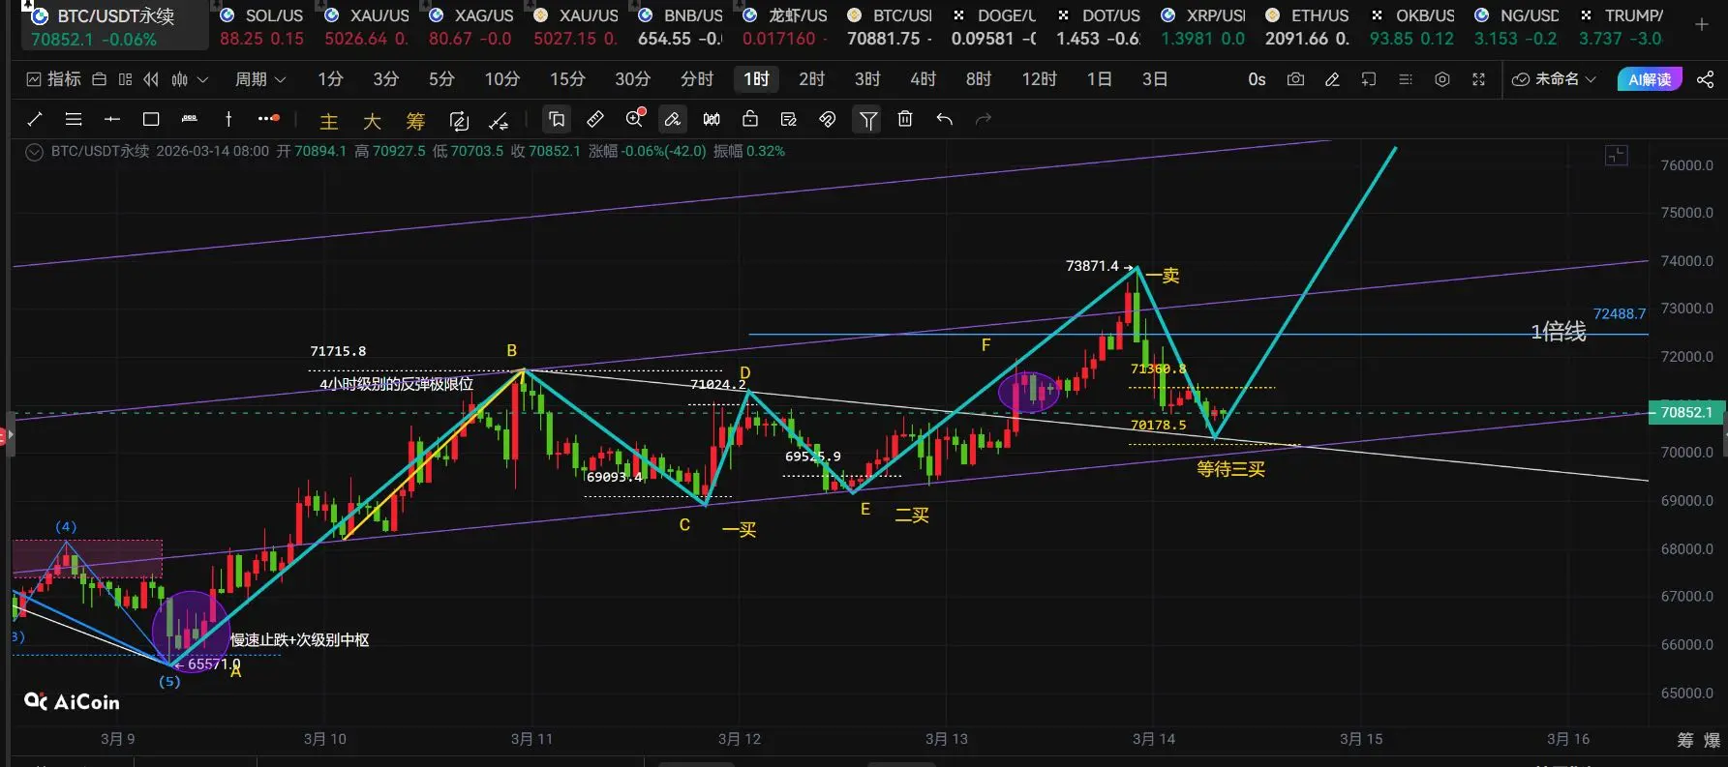Open the candlestick chart type dropdown

(189, 79)
